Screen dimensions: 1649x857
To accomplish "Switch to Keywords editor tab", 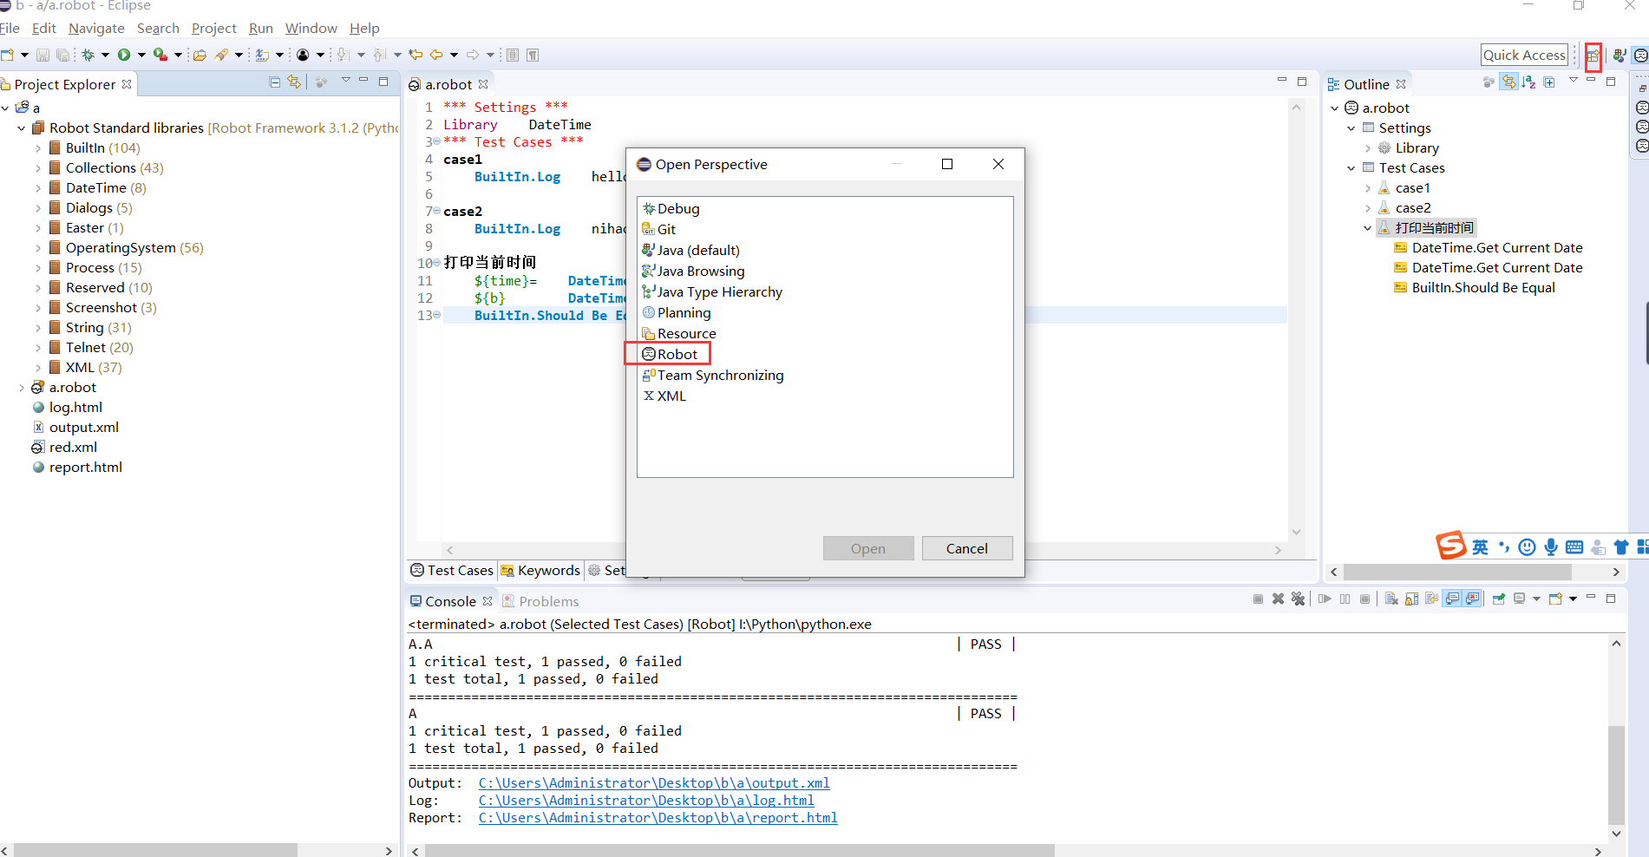I will pyautogui.click(x=540, y=570).
